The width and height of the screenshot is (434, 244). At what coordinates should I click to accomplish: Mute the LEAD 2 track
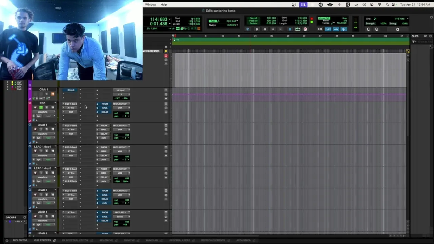[x=53, y=195]
